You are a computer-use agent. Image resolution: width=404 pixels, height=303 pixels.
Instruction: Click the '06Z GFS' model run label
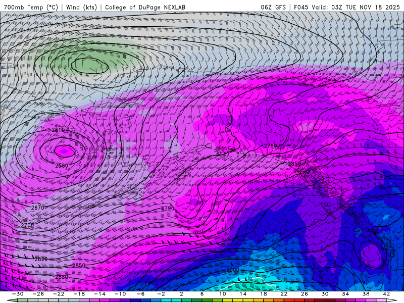[x=273, y=7]
